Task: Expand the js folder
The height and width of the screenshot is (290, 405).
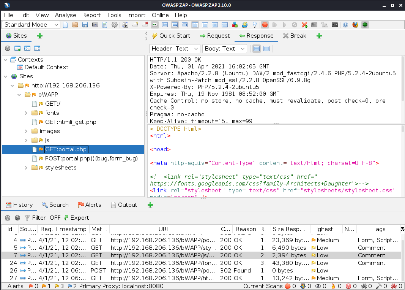Action: click(26, 141)
